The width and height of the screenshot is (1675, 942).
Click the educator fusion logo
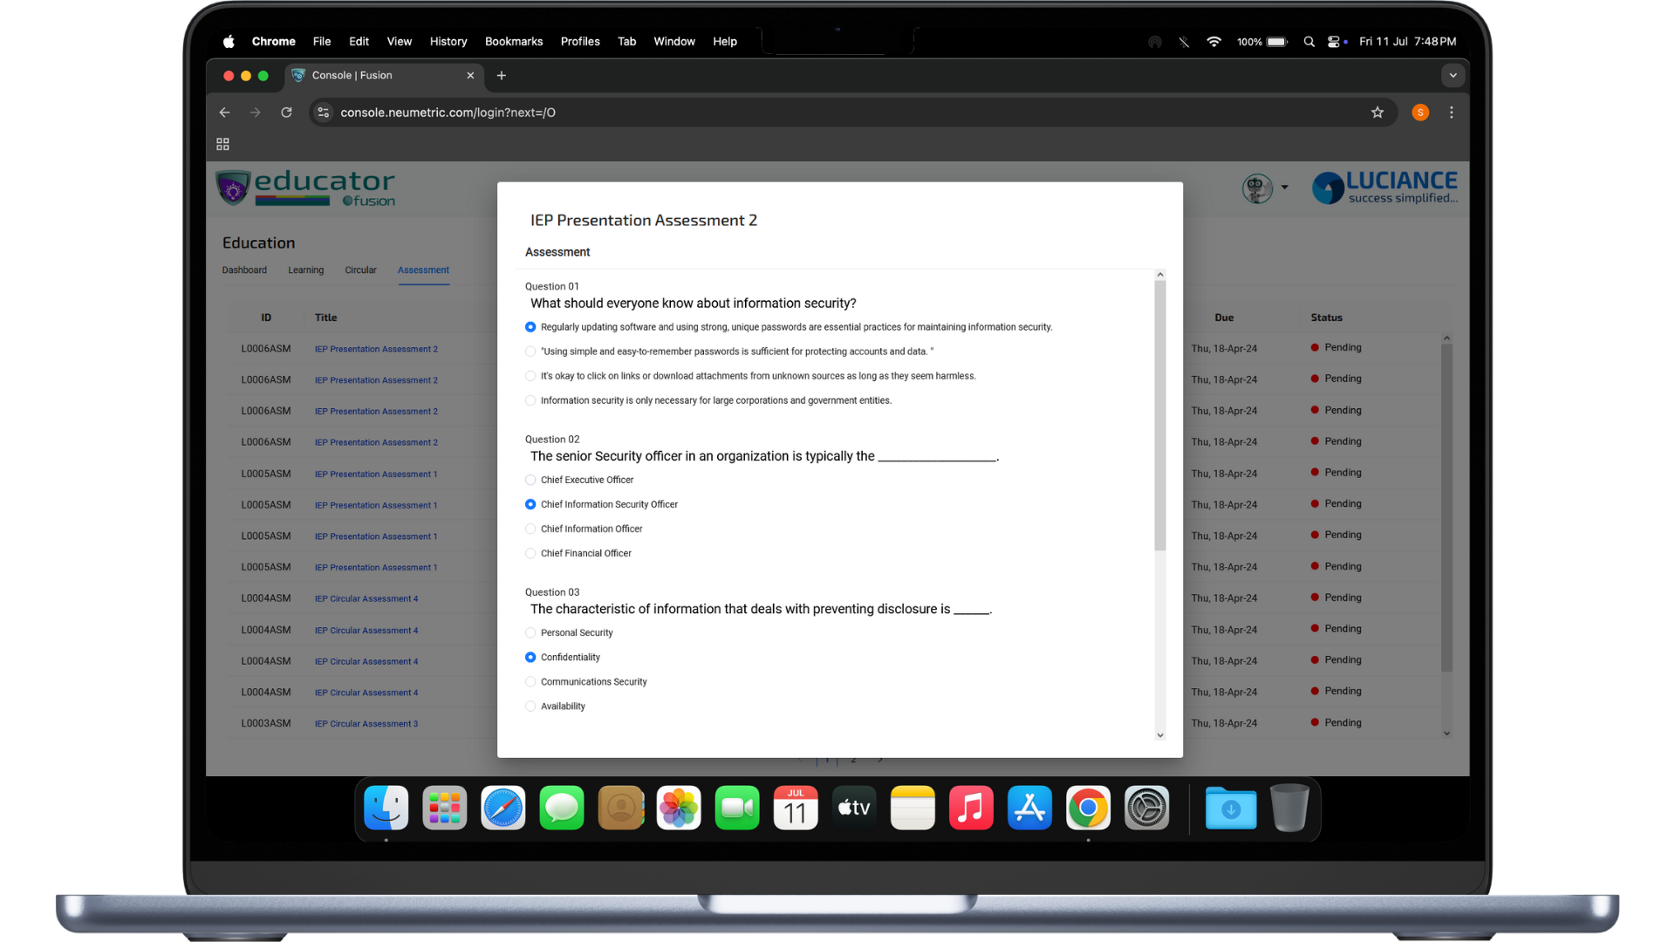[304, 188]
